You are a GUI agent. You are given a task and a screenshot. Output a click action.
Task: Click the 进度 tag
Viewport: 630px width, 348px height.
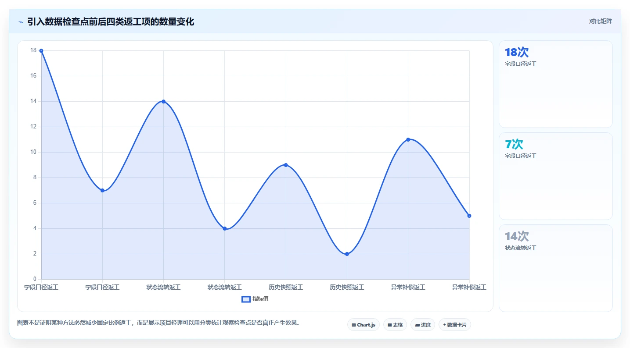pos(422,325)
